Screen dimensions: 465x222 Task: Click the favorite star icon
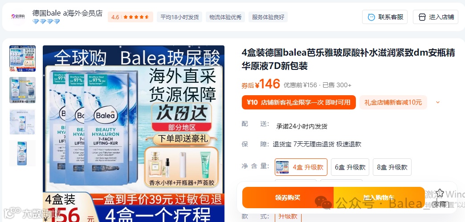click(440, 194)
